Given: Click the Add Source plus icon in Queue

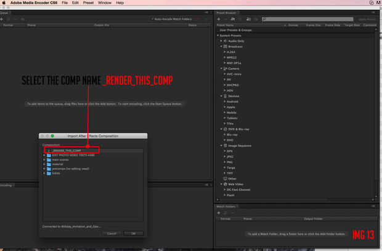Looking at the screenshot, I should [x=1, y=19].
